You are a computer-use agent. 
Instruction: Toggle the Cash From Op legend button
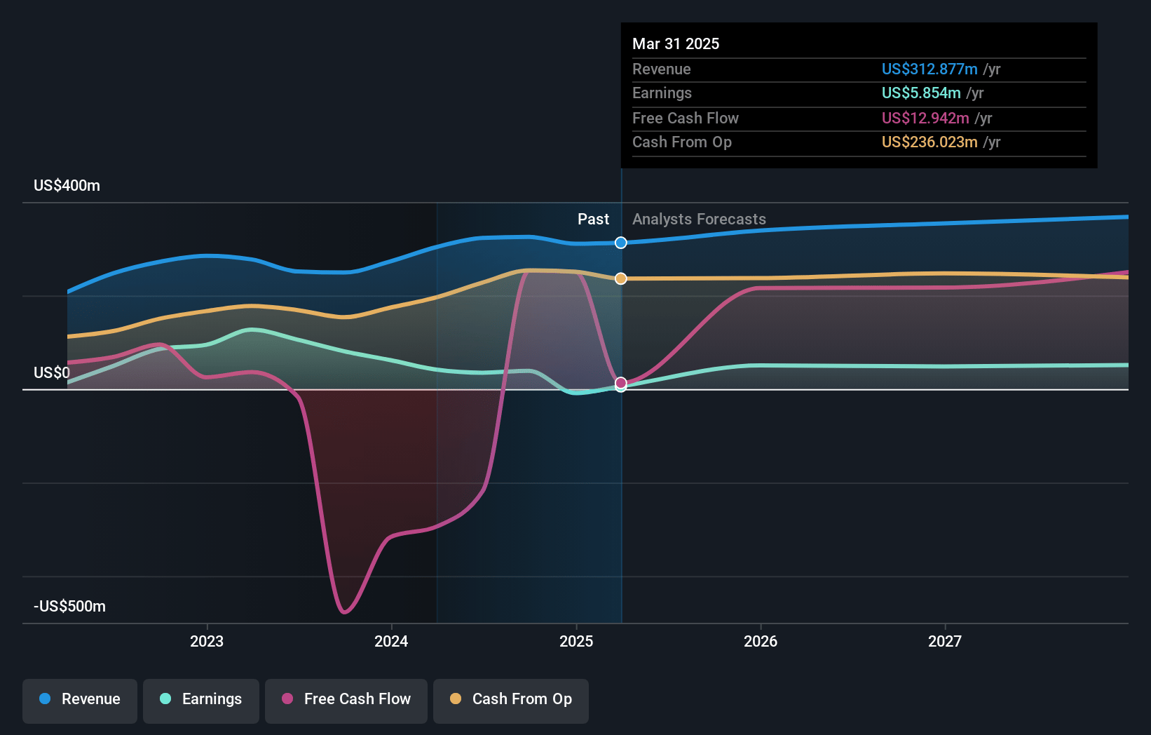(511, 701)
